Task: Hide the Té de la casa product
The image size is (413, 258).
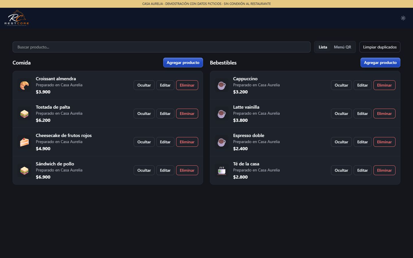Action: tap(341, 170)
